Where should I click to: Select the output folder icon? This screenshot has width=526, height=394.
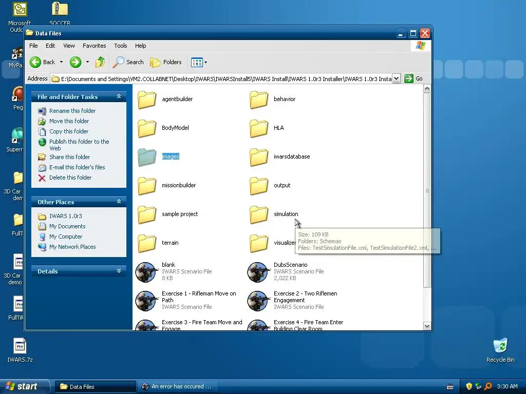click(259, 186)
